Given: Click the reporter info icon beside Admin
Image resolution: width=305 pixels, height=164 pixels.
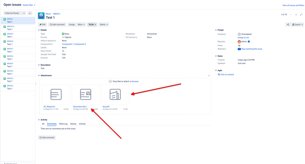Looking at the screenshot, I should pyautogui.click(x=249, y=41).
